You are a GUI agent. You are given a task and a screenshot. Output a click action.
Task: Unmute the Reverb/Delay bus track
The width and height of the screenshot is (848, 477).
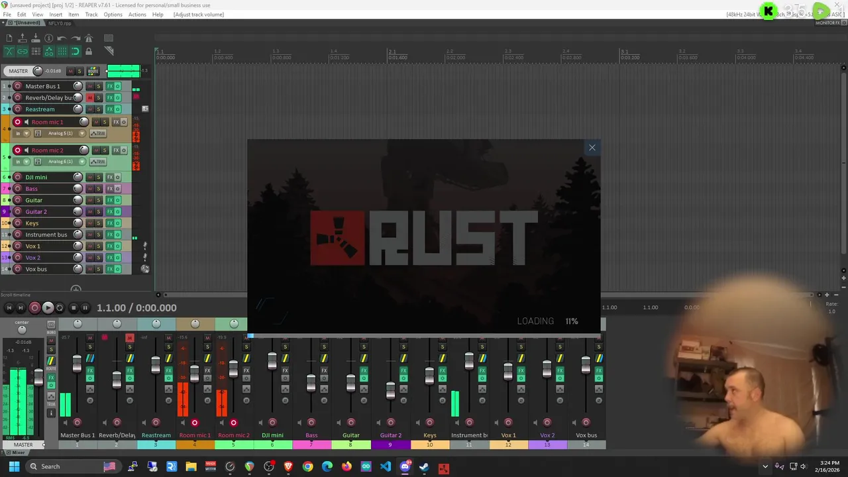click(x=90, y=97)
